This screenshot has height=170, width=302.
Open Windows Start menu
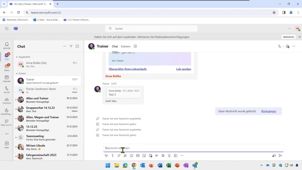pyautogui.click(x=108, y=165)
